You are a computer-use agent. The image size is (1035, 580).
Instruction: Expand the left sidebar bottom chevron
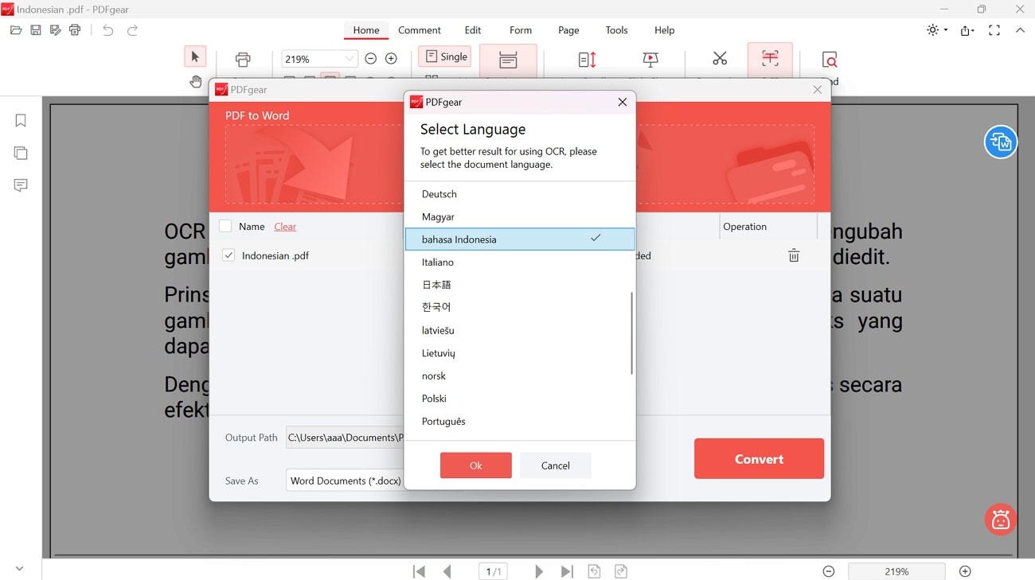(20, 569)
